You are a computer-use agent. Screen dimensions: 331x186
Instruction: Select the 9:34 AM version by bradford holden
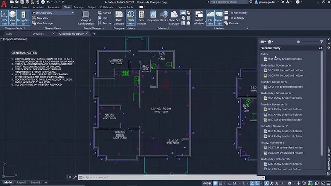(x=283, y=59)
